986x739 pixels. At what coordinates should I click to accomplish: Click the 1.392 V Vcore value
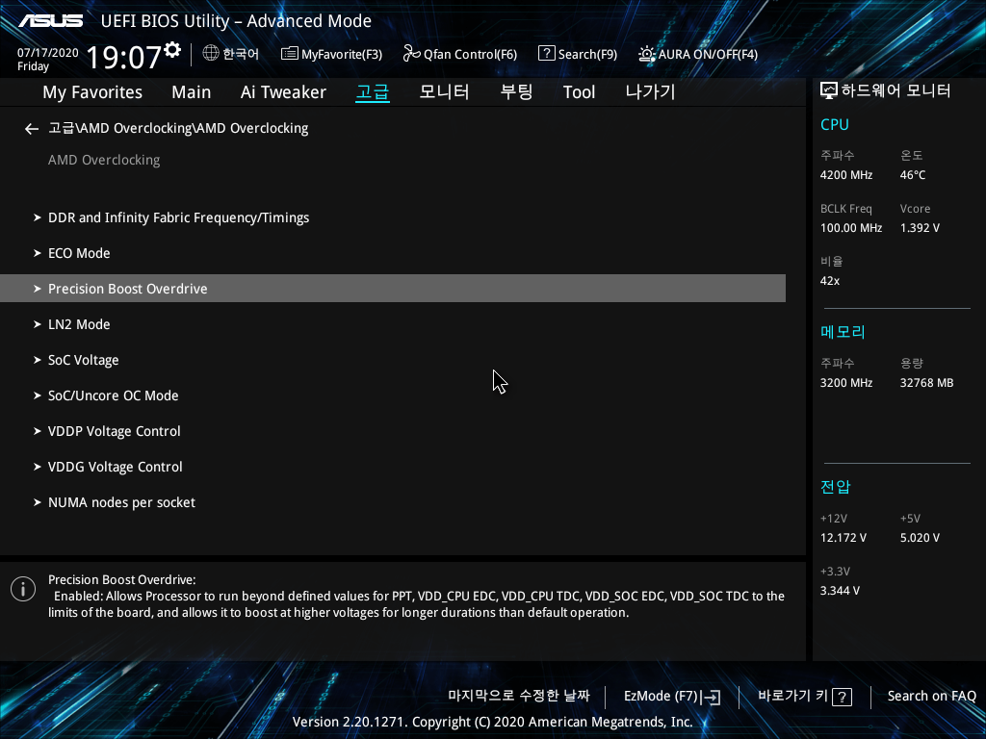(920, 228)
